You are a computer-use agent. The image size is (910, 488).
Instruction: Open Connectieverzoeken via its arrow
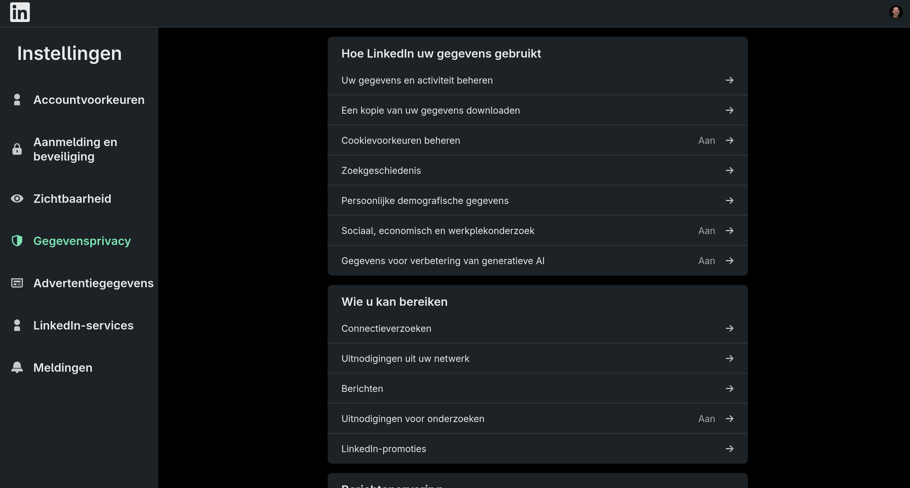click(730, 328)
